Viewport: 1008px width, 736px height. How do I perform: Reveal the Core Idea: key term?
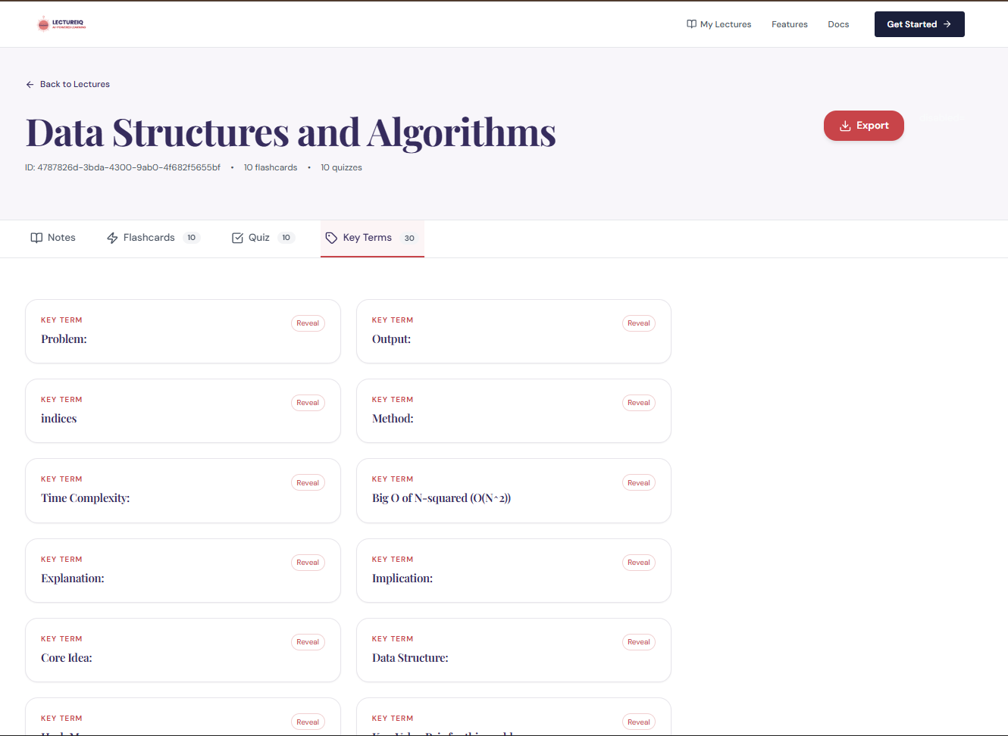pos(308,642)
